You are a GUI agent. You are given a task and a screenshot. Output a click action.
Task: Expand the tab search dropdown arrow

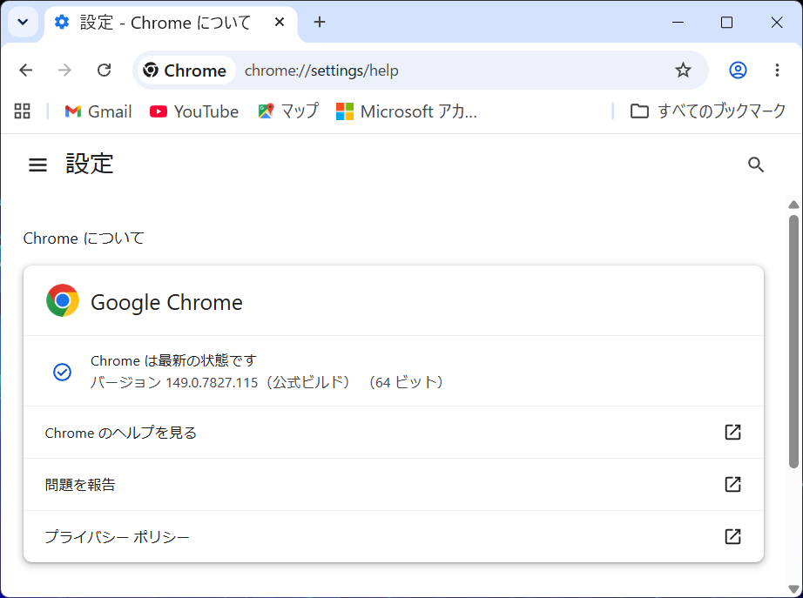click(x=23, y=22)
